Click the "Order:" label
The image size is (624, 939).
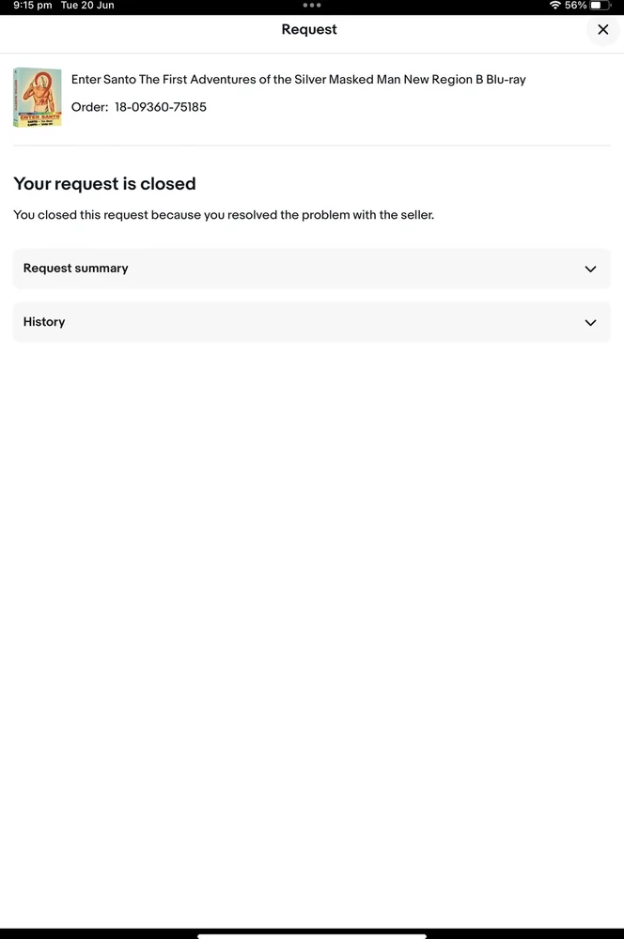(89, 107)
